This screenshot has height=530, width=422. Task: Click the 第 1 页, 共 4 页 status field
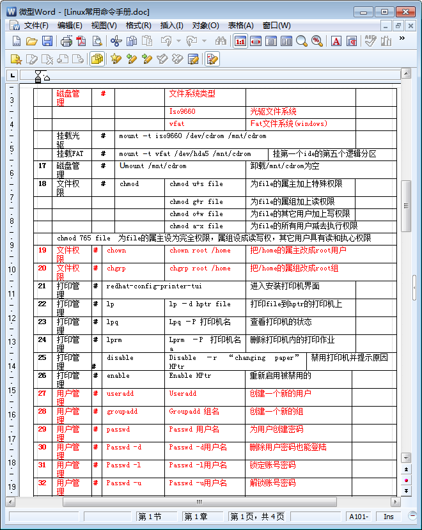click(257, 517)
